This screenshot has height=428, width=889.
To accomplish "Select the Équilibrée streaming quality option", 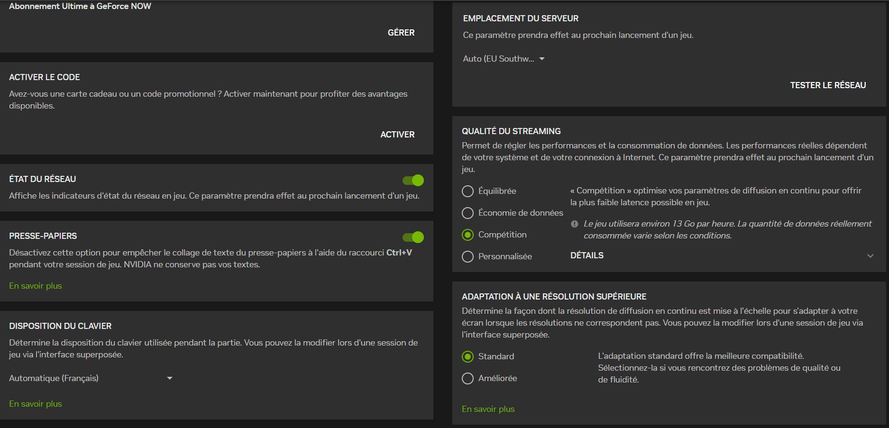I will [x=467, y=191].
